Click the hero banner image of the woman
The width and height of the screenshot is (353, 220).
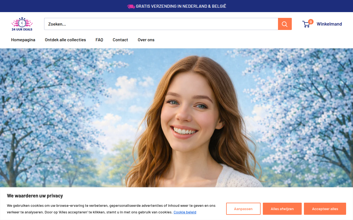176,118
